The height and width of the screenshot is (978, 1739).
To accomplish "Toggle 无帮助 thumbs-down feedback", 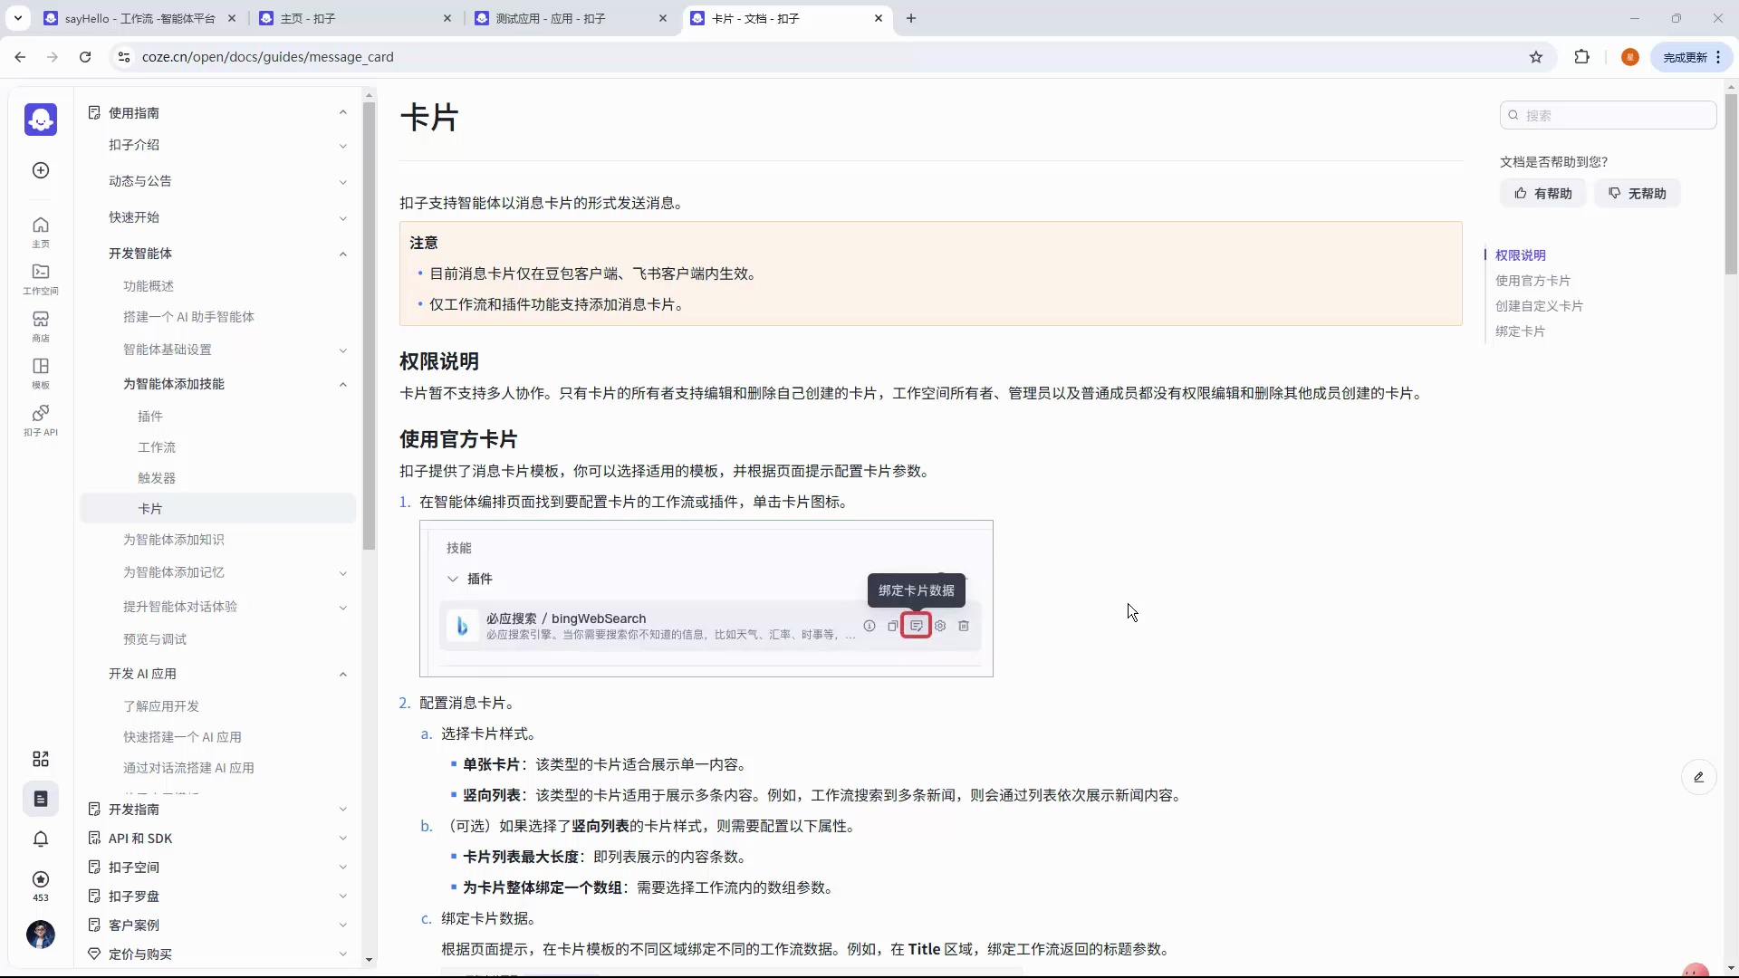I will (x=1638, y=193).
